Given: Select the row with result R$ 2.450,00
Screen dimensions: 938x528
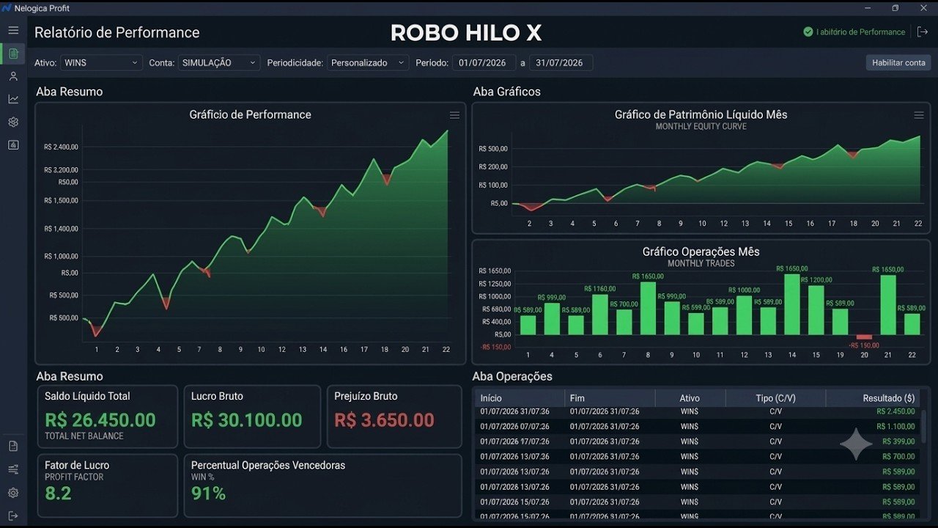Looking at the screenshot, I should [698, 411].
